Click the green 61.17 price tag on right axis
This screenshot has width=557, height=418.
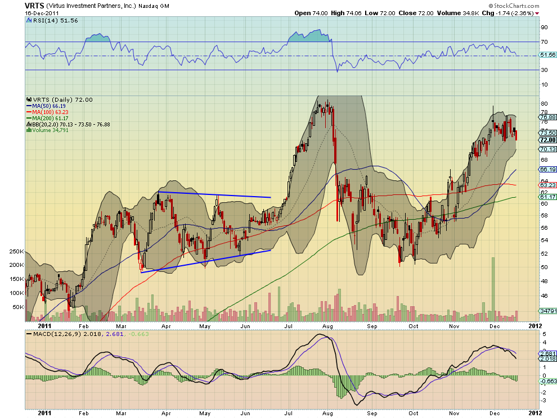[x=548, y=197]
